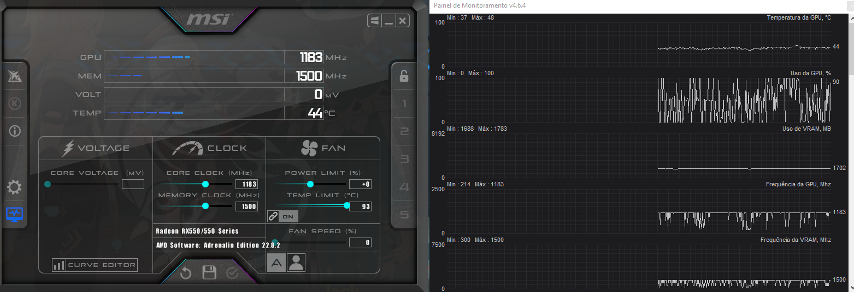Load profile slot 5
The width and height of the screenshot is (854, 292).
404,215
